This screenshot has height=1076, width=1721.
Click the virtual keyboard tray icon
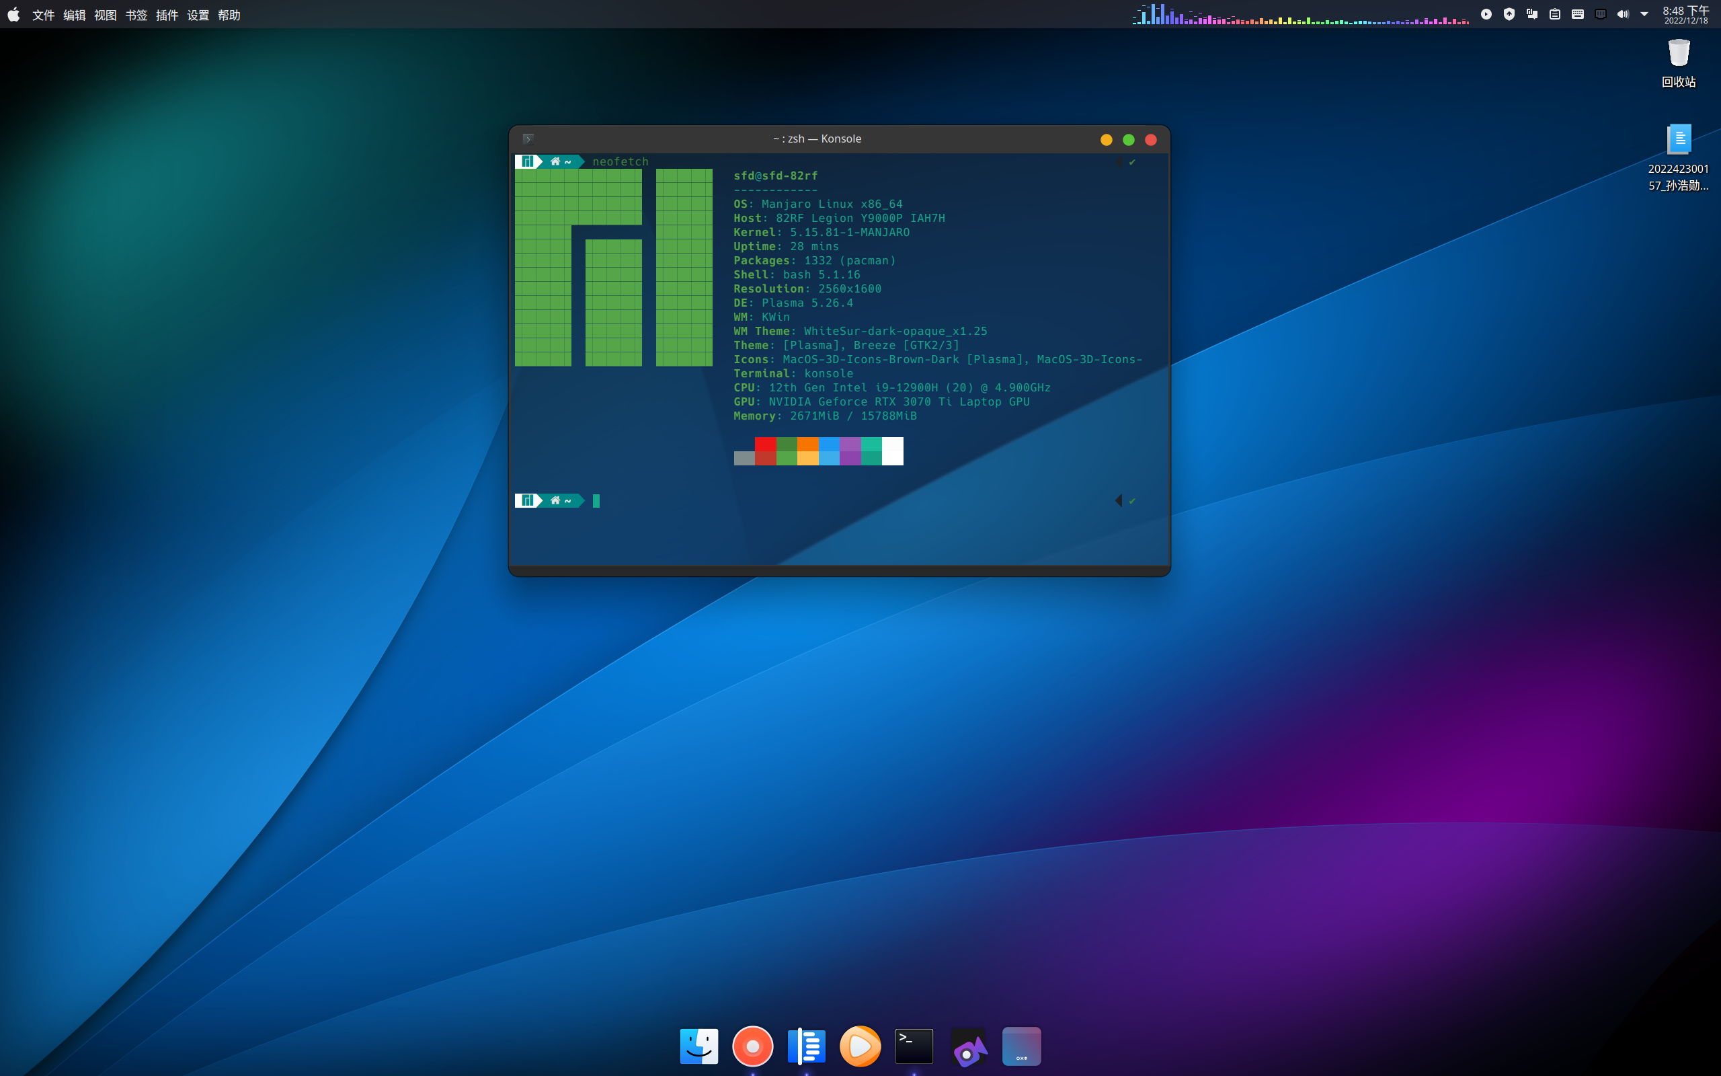click(1577, 14)
